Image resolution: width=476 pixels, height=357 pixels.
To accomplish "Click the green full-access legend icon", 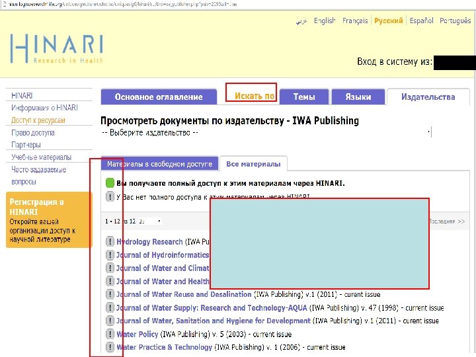I will (x=110, y=183).
